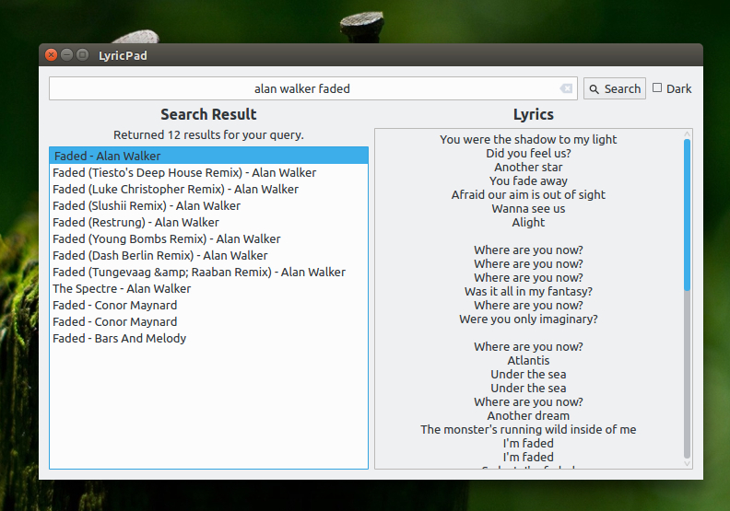Select Faded (Dash Berlin Remix) result
This screenshot has height=511, width=730.
(x=208, y=255)
